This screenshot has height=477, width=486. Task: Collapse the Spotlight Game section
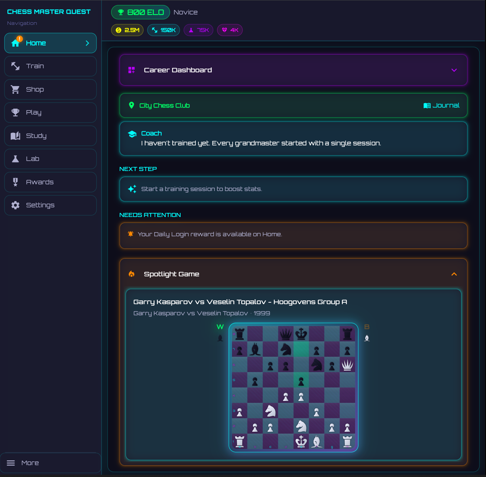pyautogui.click(x=454, y=274)
